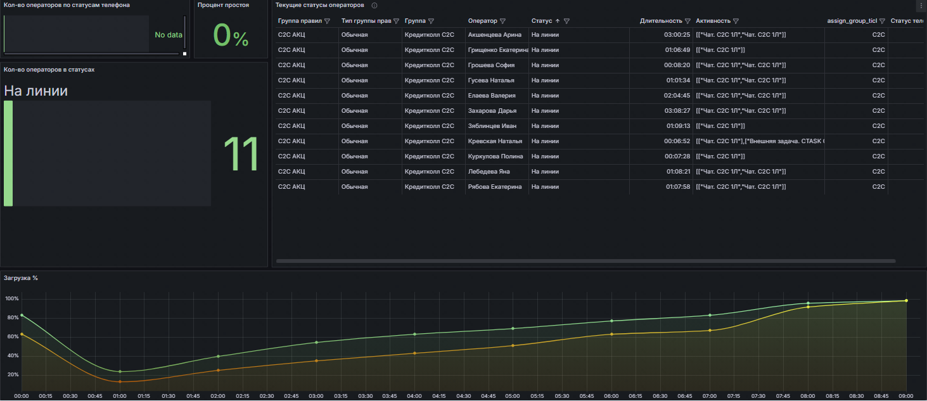Image resolution: width=927 pixels, height=401 pixels.
Task: Click the 09:00 data point on chart
Action: point(906,300)
